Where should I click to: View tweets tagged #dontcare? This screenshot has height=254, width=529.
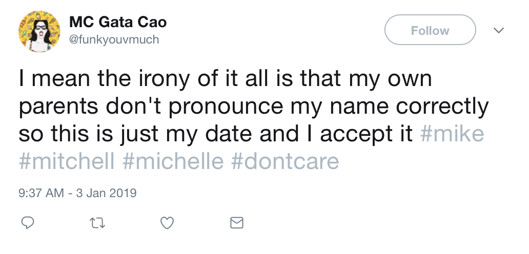pyautogui.click(x=286, y=162)
